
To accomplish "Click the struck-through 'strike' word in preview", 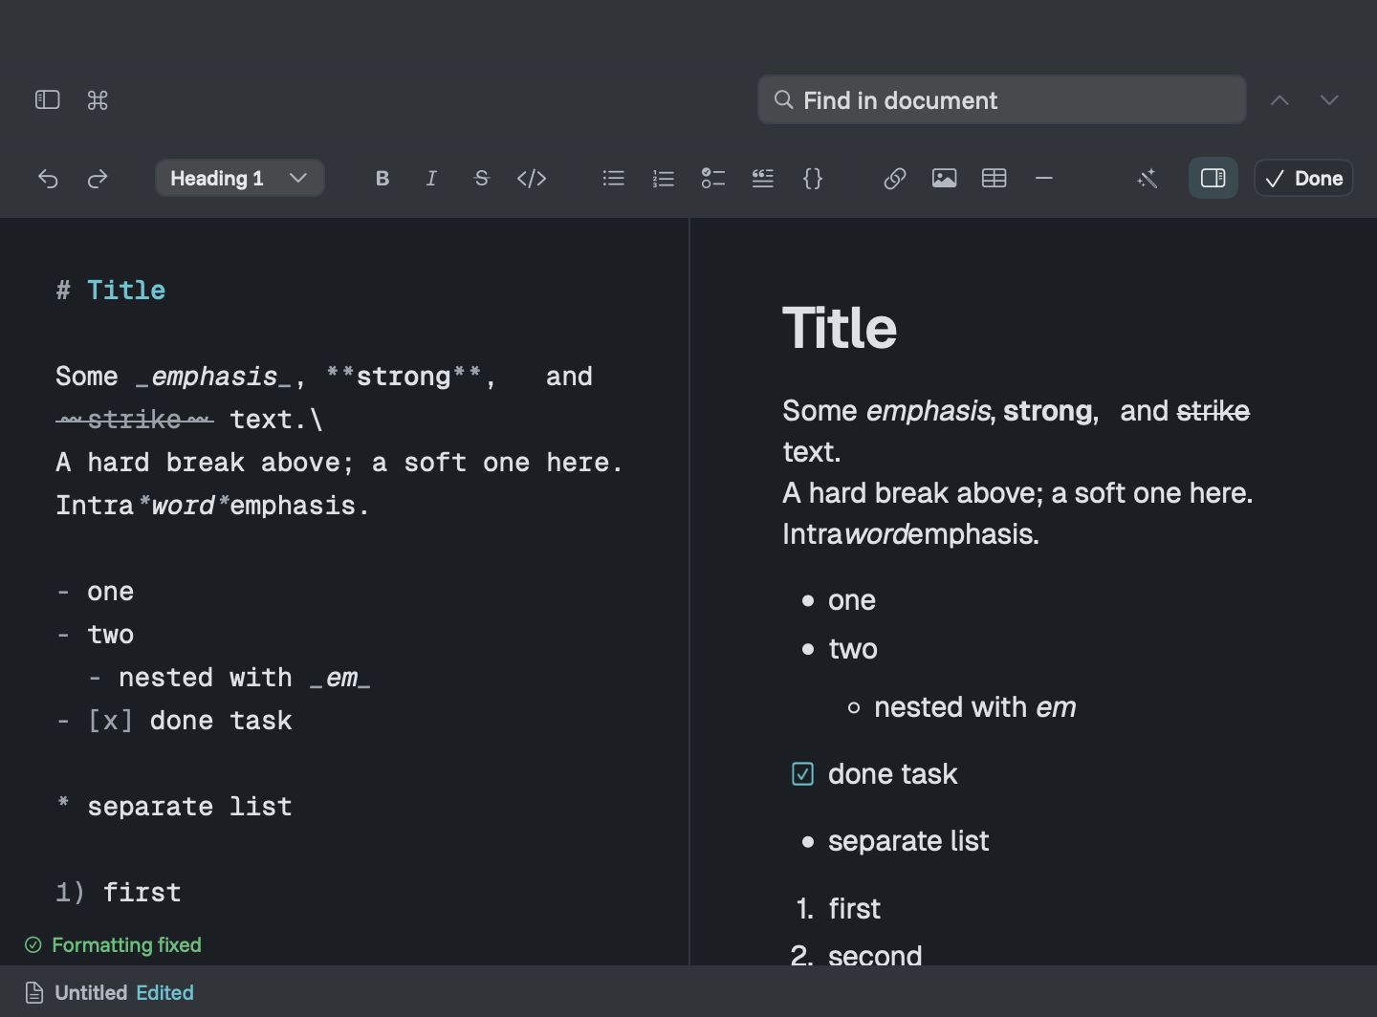I will tap(1213, 411).
